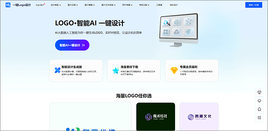268x131 pixels.
Task: Click the feedback note-and-pencil sidebar icon
Action: point(259,117)
